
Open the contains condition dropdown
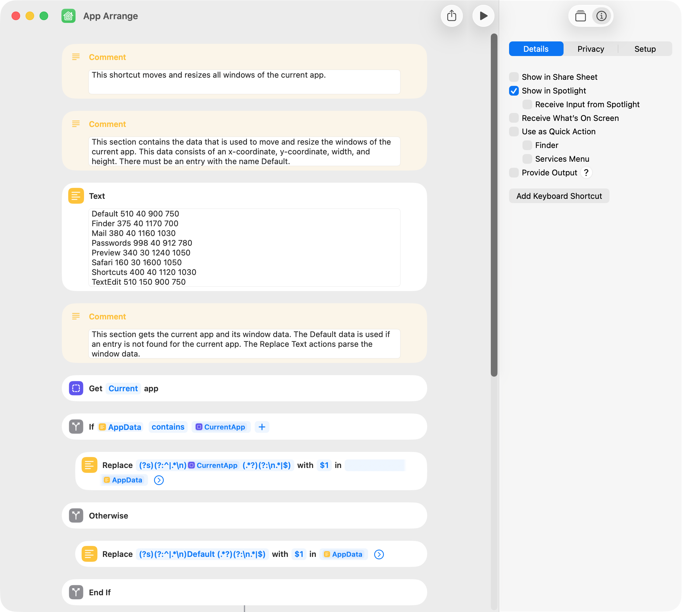tap(168, 427)
